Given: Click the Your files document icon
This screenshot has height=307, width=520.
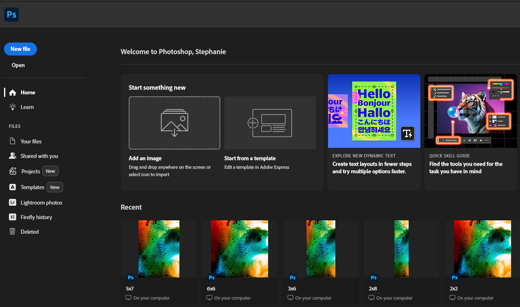Looking at the screenshot, I should click(x=13, y=141).
